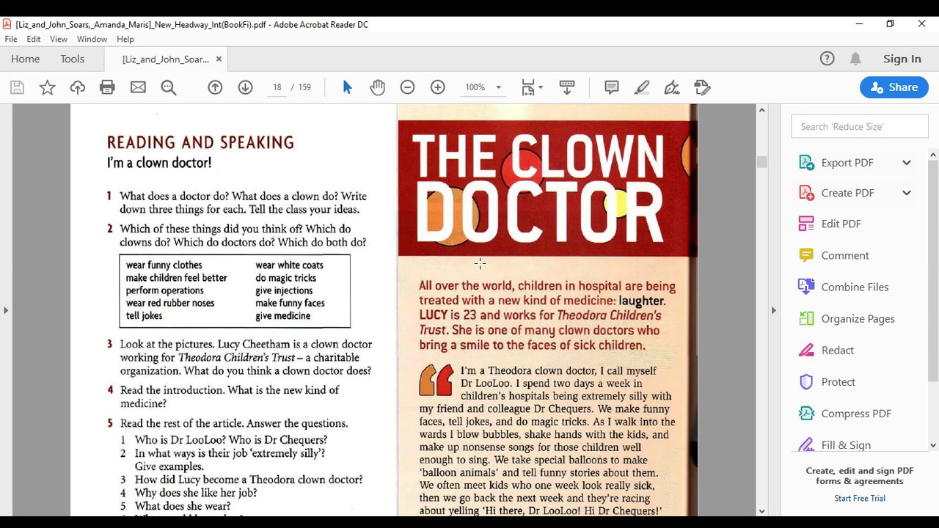Open Fill & Sign tool
This screenshot has width=939, height=528.
846,444
